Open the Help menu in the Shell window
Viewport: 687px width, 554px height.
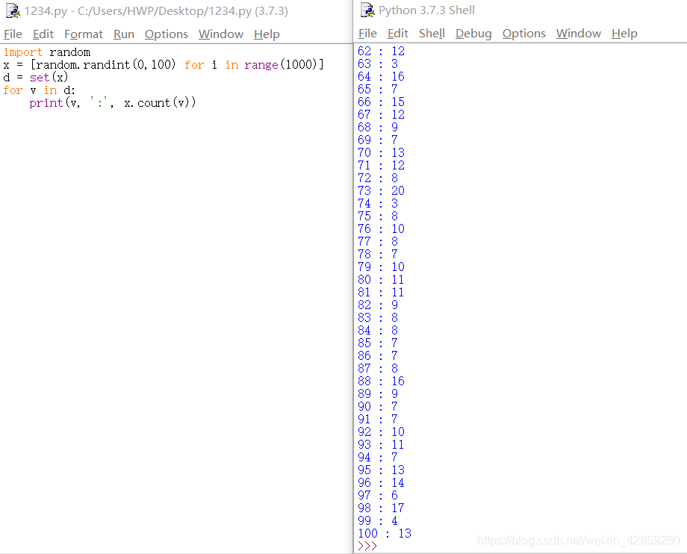point(624,34)
